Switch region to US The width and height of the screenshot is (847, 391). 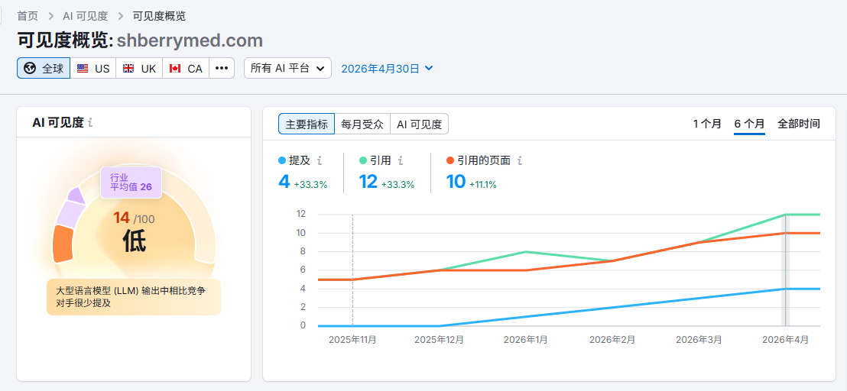tap(93, 69)
